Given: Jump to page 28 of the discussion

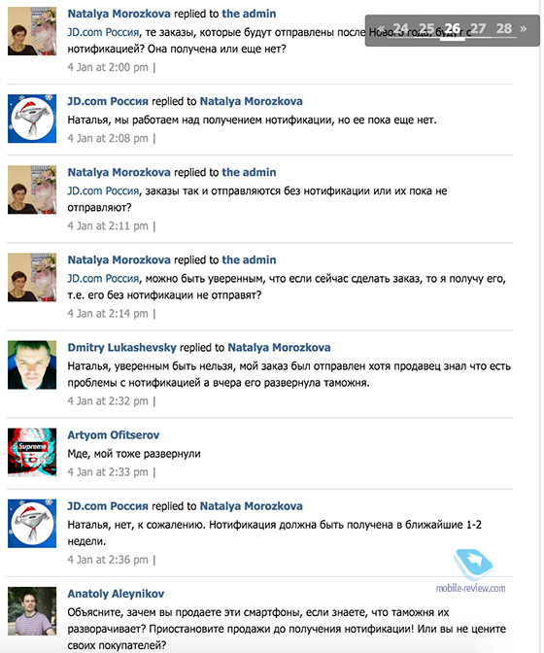Looking at the screenshot, I should (x=503, y=29).
